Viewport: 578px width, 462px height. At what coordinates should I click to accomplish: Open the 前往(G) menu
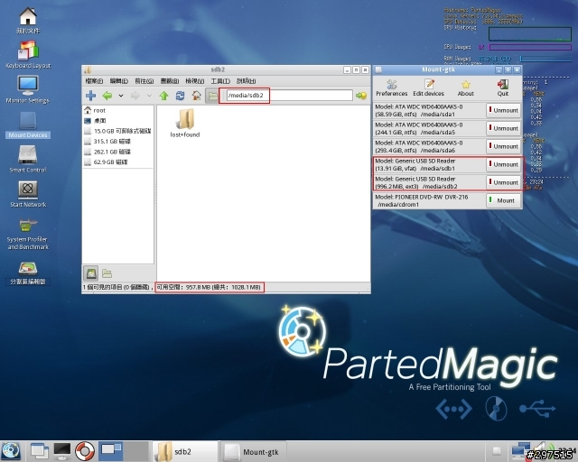144,80
